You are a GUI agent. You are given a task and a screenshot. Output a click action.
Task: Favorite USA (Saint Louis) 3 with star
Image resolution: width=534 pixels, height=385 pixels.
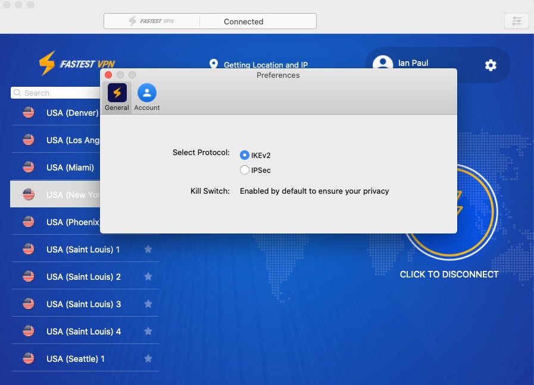(x=148, y=304)
